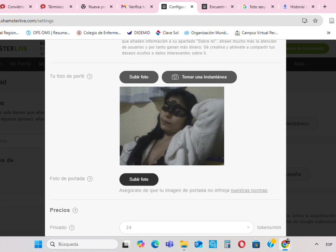This screenshot has height=252, width=336.
Task: Click the Subir foto button for profile photo
Action: tap(139, 77)
